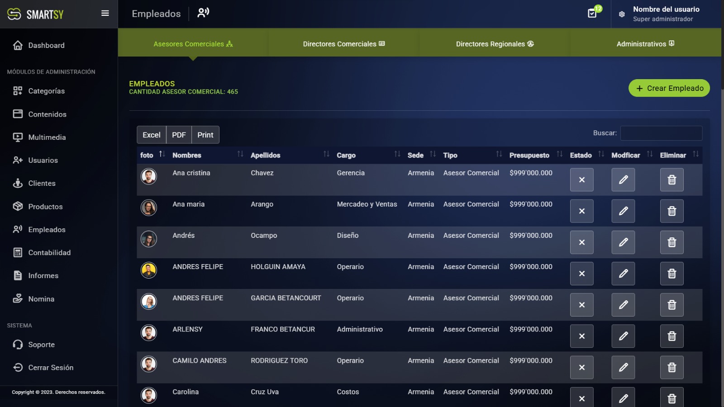Switch to Directores Comerciales tab
This screenshot has height=407, width=724.
(x=343, y=44)
